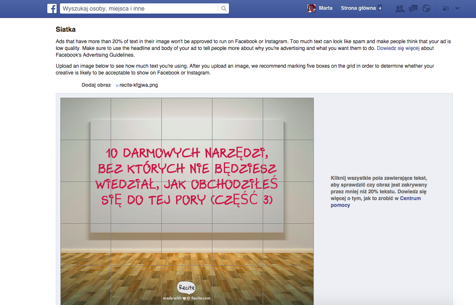The image size is (476, 305).
Task: Click the uploaded file name recite-kfgjwa.png
Action: (139, 85)
